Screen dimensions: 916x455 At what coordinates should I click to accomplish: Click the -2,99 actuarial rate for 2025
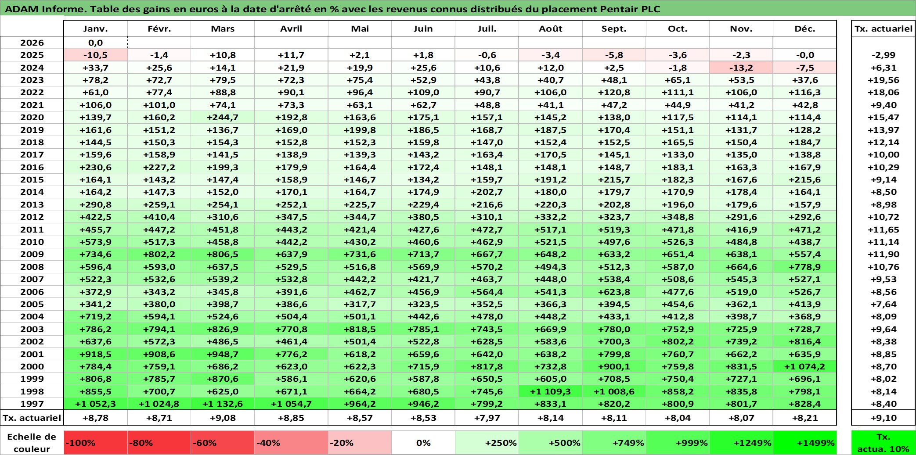click(x=883, y=55)
